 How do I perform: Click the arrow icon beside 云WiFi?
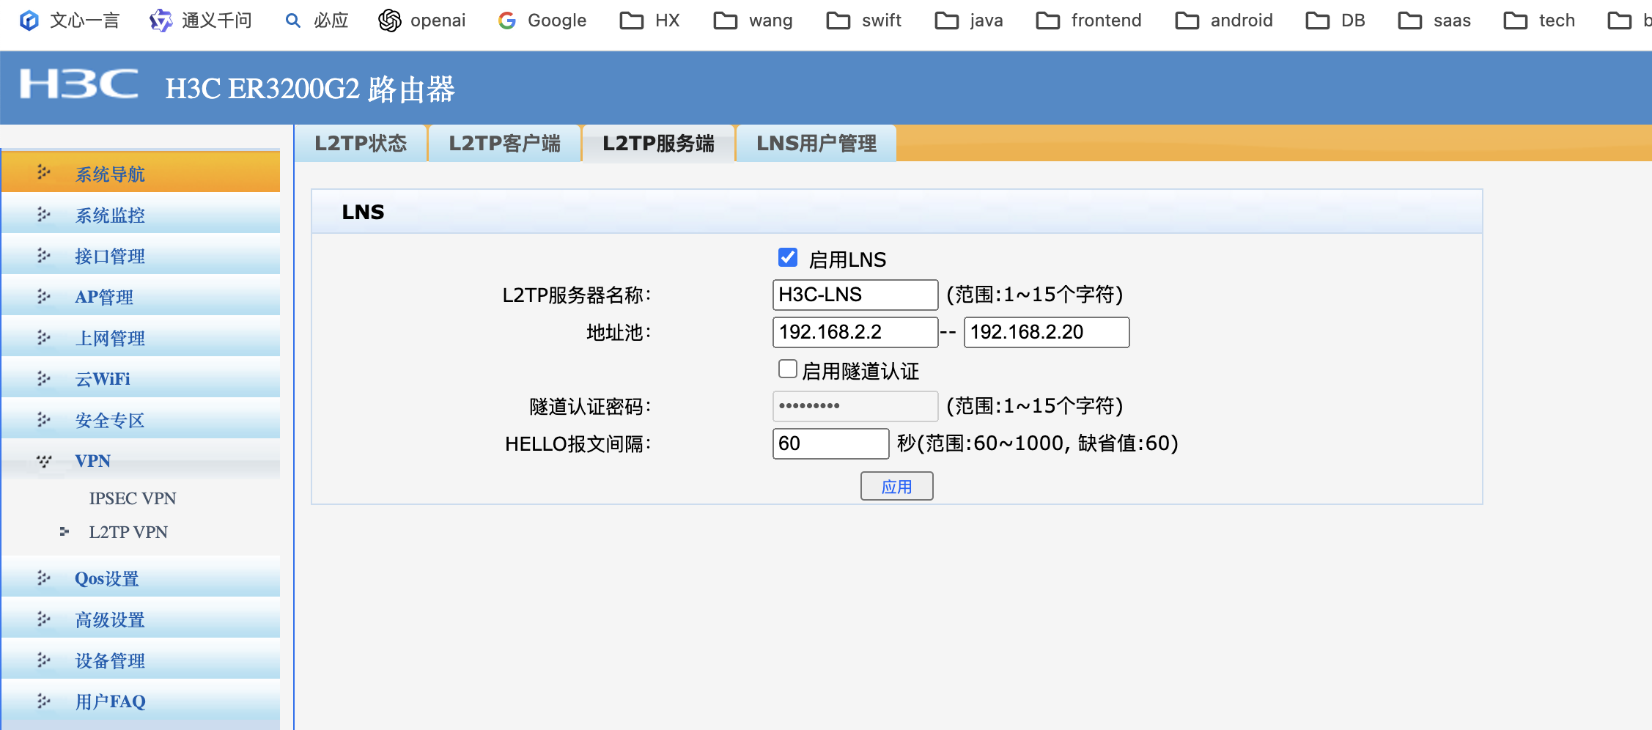(44, 377)
